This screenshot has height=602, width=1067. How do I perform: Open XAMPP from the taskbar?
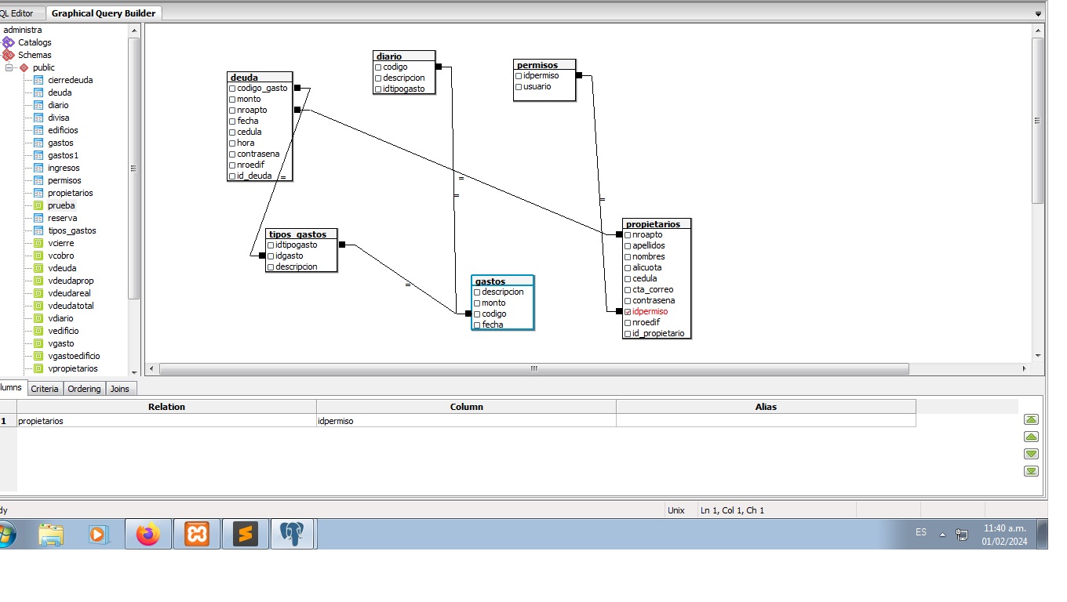(196, 535)
